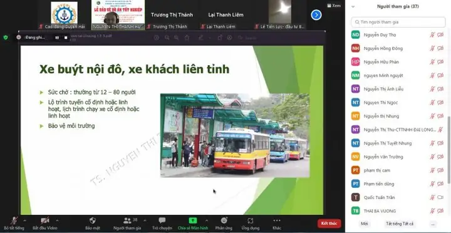The height and width of the screenshot is (233, 451).
Task: Click camera icon of nguyen Minh nguyệt
Action: 440,75
